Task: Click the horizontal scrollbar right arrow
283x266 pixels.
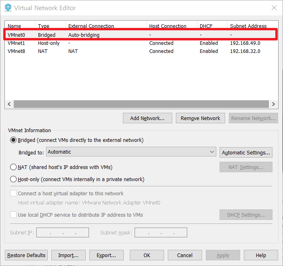Action: pyautogui.click(x=273, y=104)
